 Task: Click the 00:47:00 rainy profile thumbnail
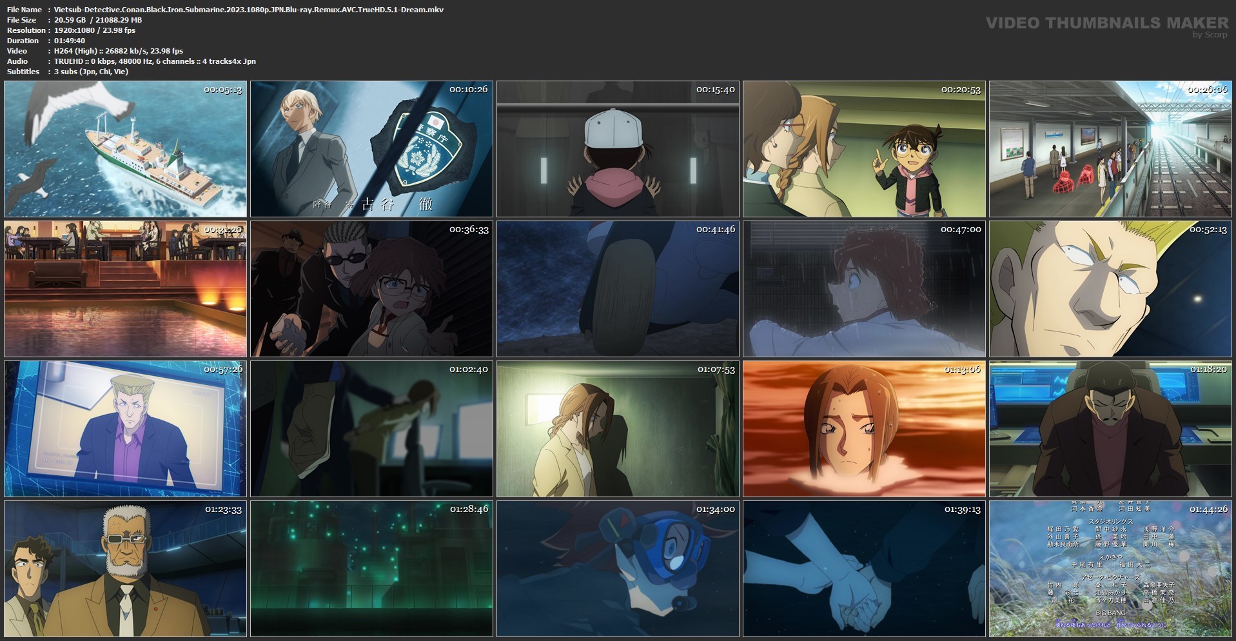[865, 289]
